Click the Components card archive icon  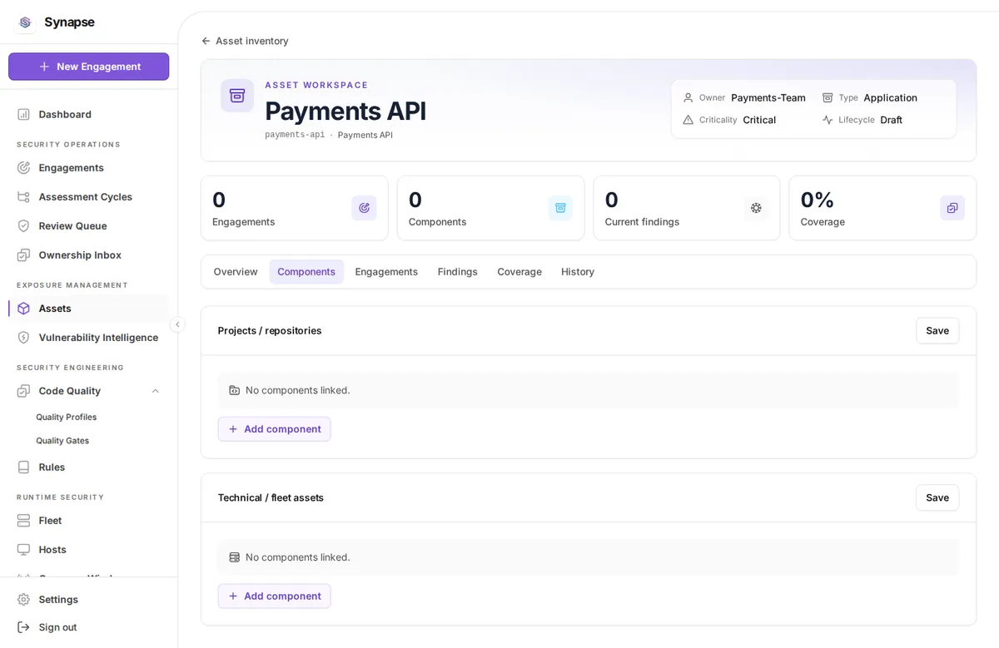[560, 208]
